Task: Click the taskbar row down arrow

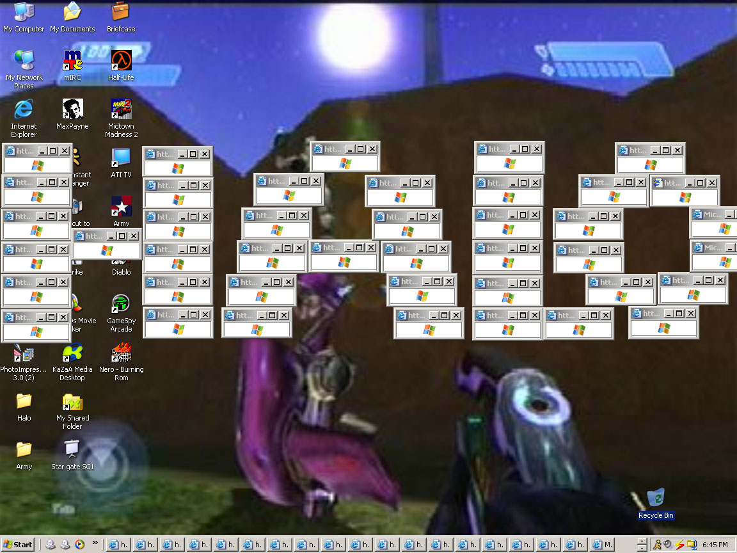Action: click(642, 549)
